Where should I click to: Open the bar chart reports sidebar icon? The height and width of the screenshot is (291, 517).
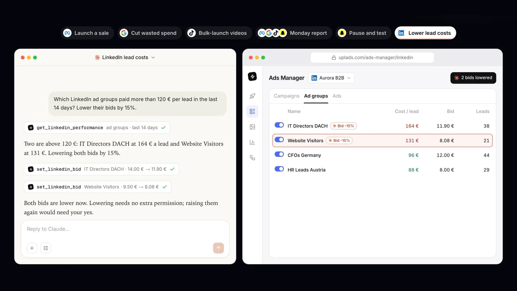[x=252, y=142]
